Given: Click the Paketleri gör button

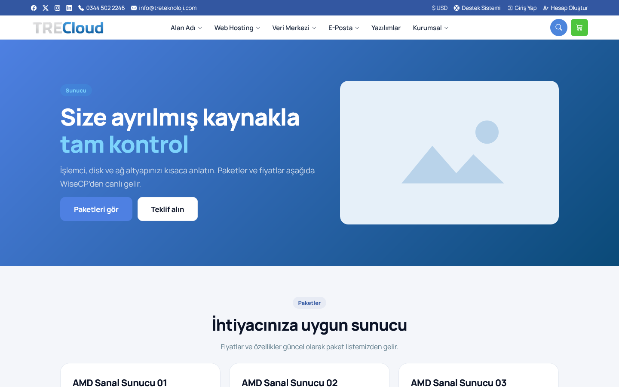Looking at the screenshot, I should tap(96, 209).
